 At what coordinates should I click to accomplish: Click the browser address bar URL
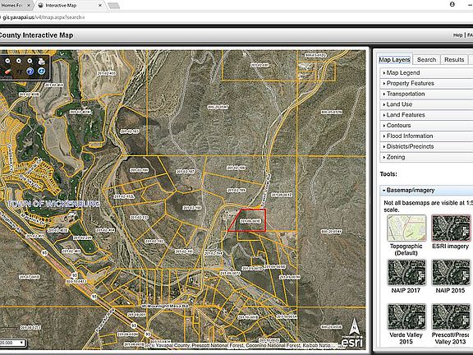click(x=44, y=17)
